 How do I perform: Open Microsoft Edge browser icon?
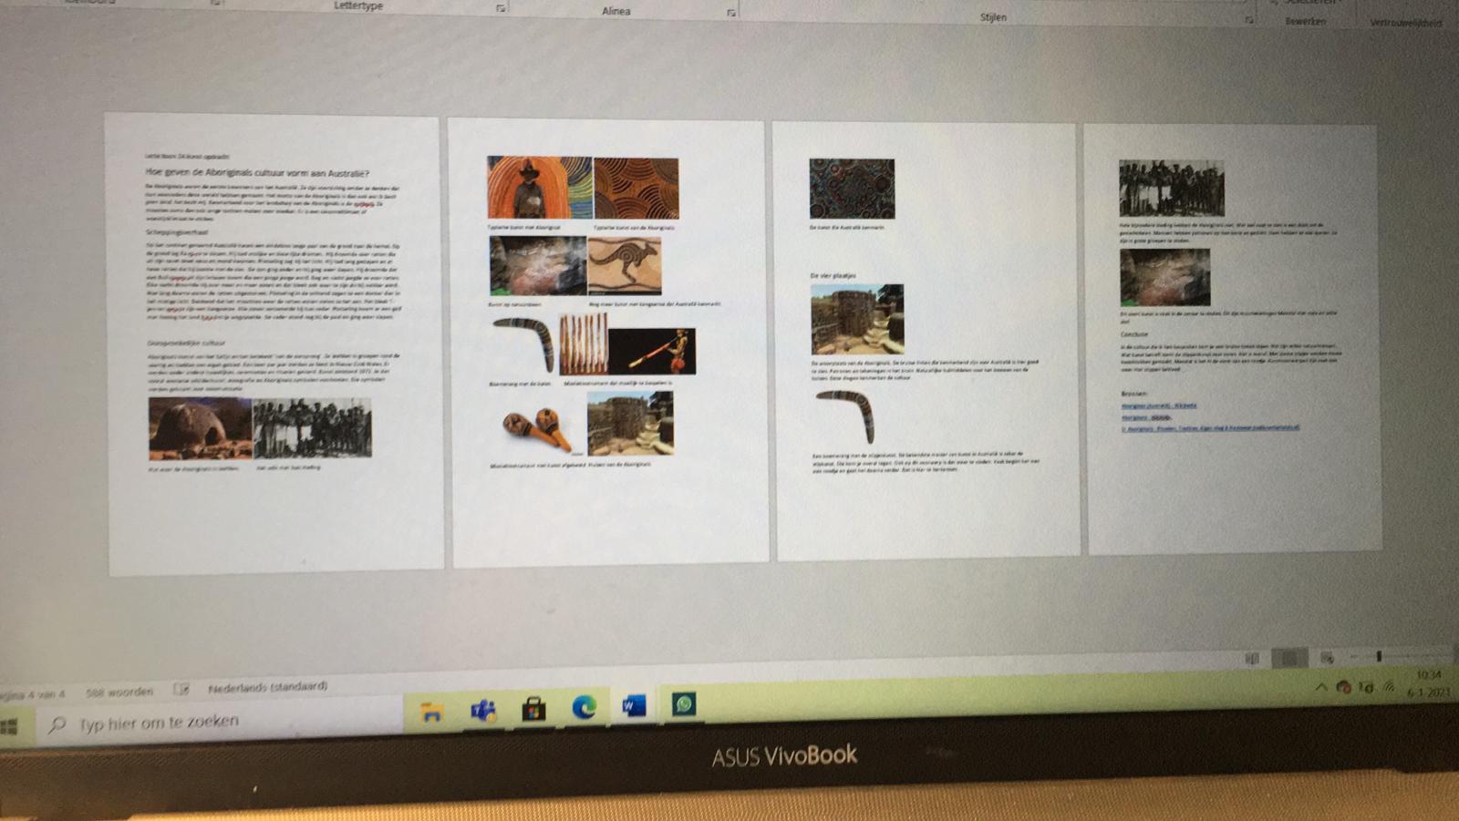[584, 707]
